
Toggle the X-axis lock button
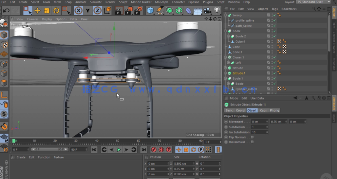point(78,11)
